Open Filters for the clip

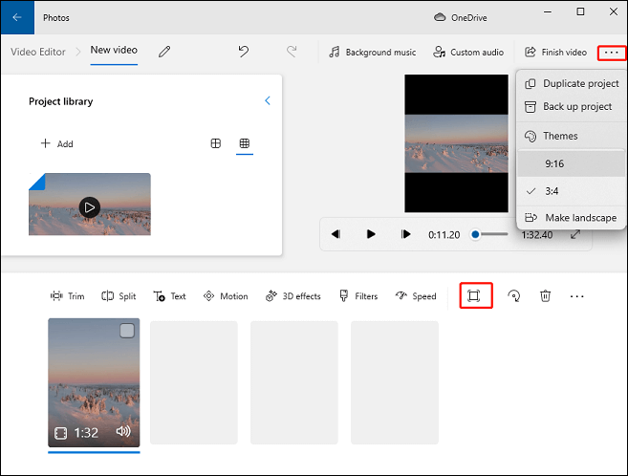[x=358, y=296]
